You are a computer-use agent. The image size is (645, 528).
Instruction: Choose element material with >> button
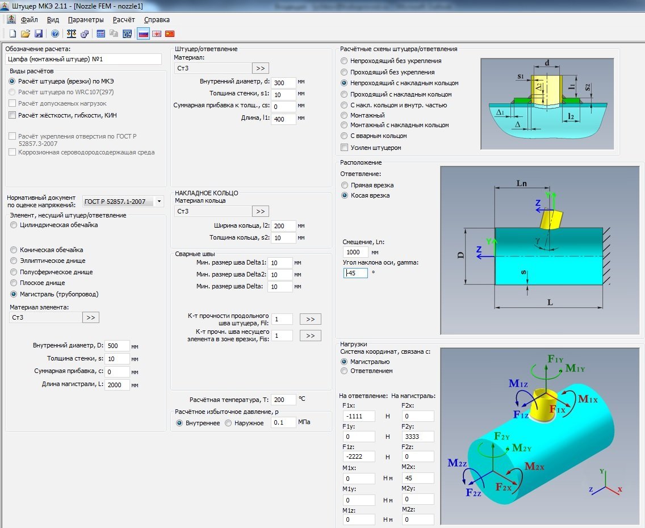pyautogui.click(x=91, y=317)
